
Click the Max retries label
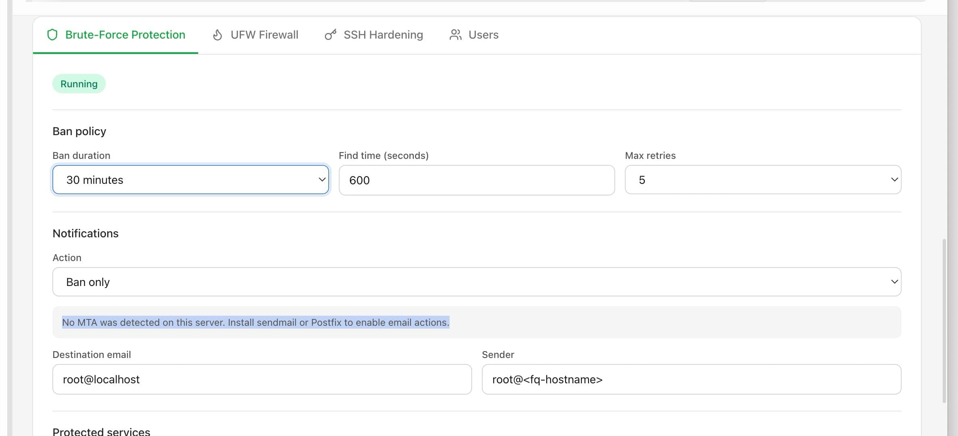(x=650, y=156)
